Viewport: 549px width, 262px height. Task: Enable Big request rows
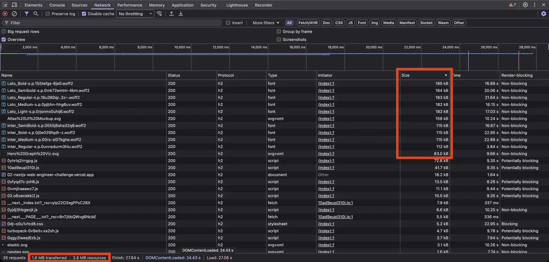(x=4, y=31)
